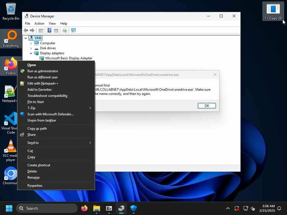Screen dimensions: 287x215
Task: Click the Action pane toolbar icon
Action: tap(56, 30)
